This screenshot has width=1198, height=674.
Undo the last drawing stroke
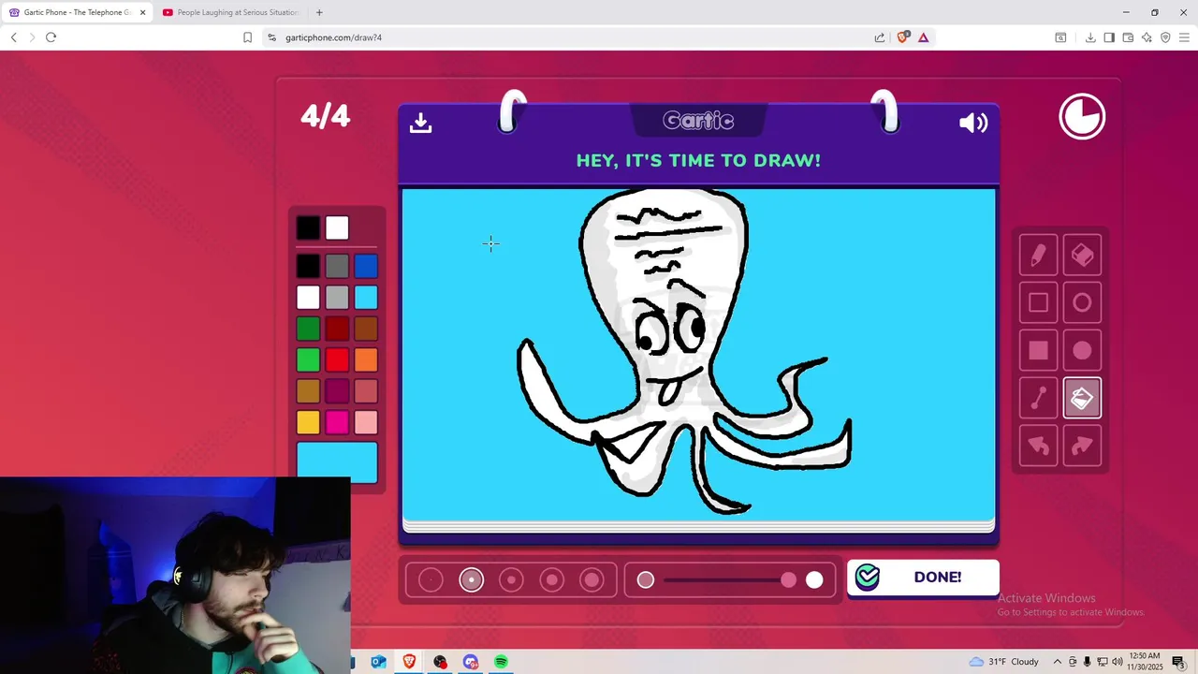[x=1038, y=447]
